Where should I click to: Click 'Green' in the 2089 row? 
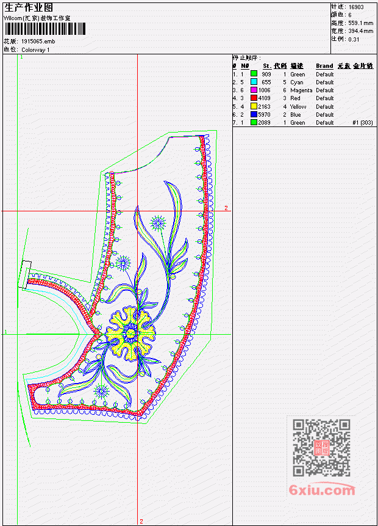(298, 123)
